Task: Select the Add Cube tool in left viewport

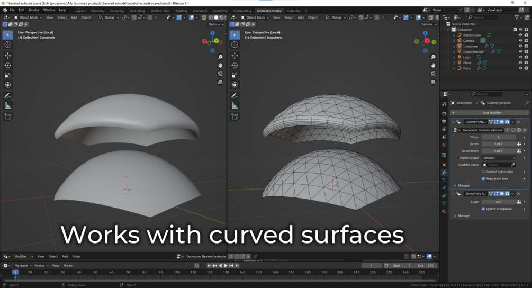Action: pyautogui.click(x=8, y=117)
